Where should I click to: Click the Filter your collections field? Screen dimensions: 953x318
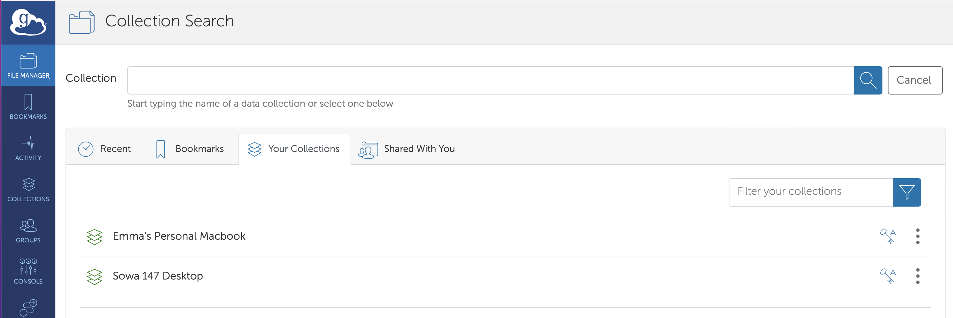pos(810,192)
